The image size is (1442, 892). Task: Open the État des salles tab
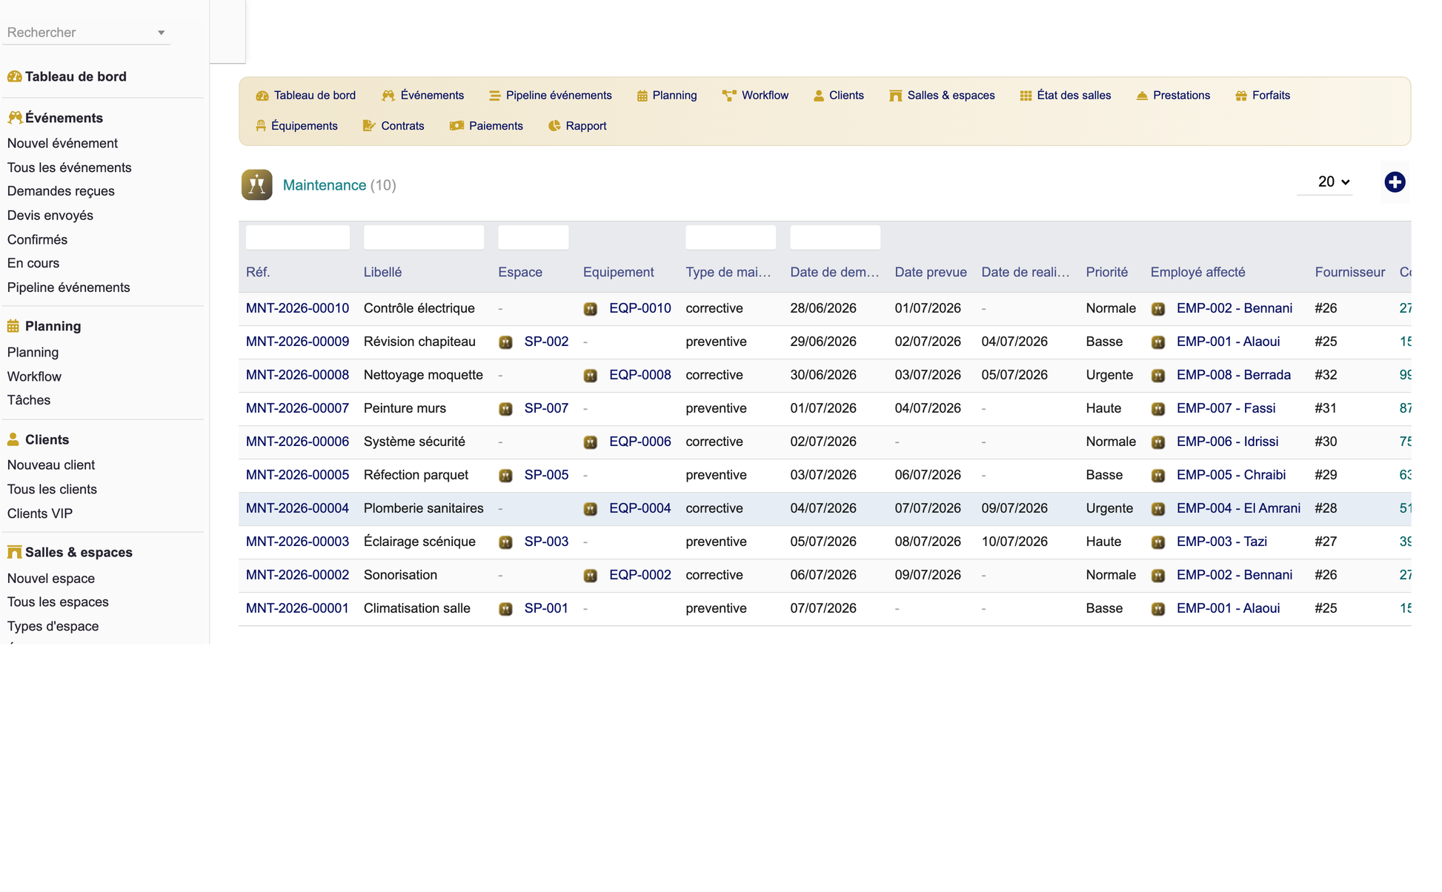coord(1066,96)
